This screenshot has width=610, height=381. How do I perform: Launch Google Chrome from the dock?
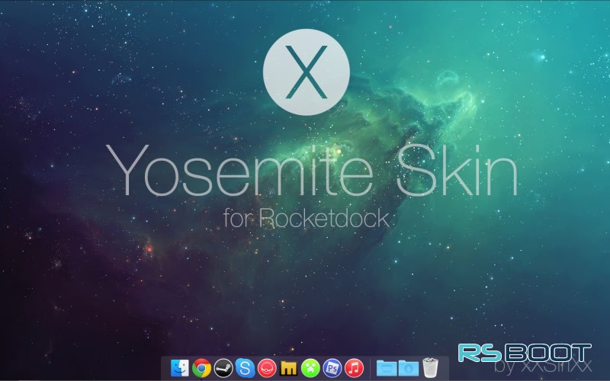pos(201,368)
